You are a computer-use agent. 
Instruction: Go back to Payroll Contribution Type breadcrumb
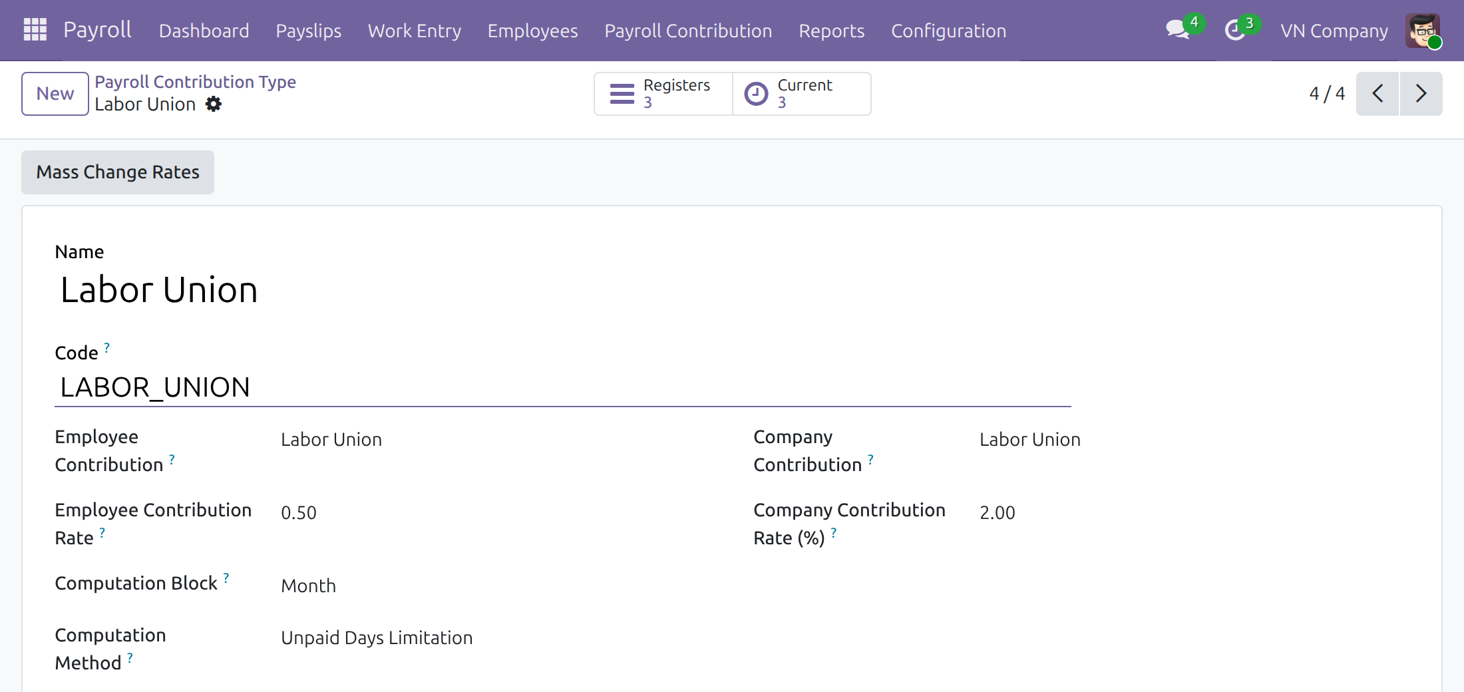pyautogui.click(x=196, y=82)
